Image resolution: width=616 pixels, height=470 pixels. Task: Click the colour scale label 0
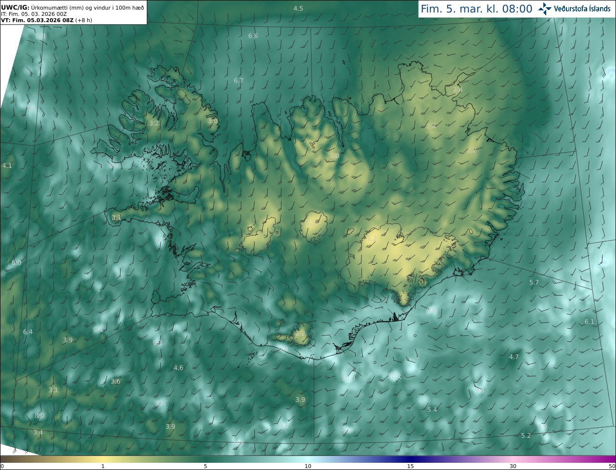[2, 466]
